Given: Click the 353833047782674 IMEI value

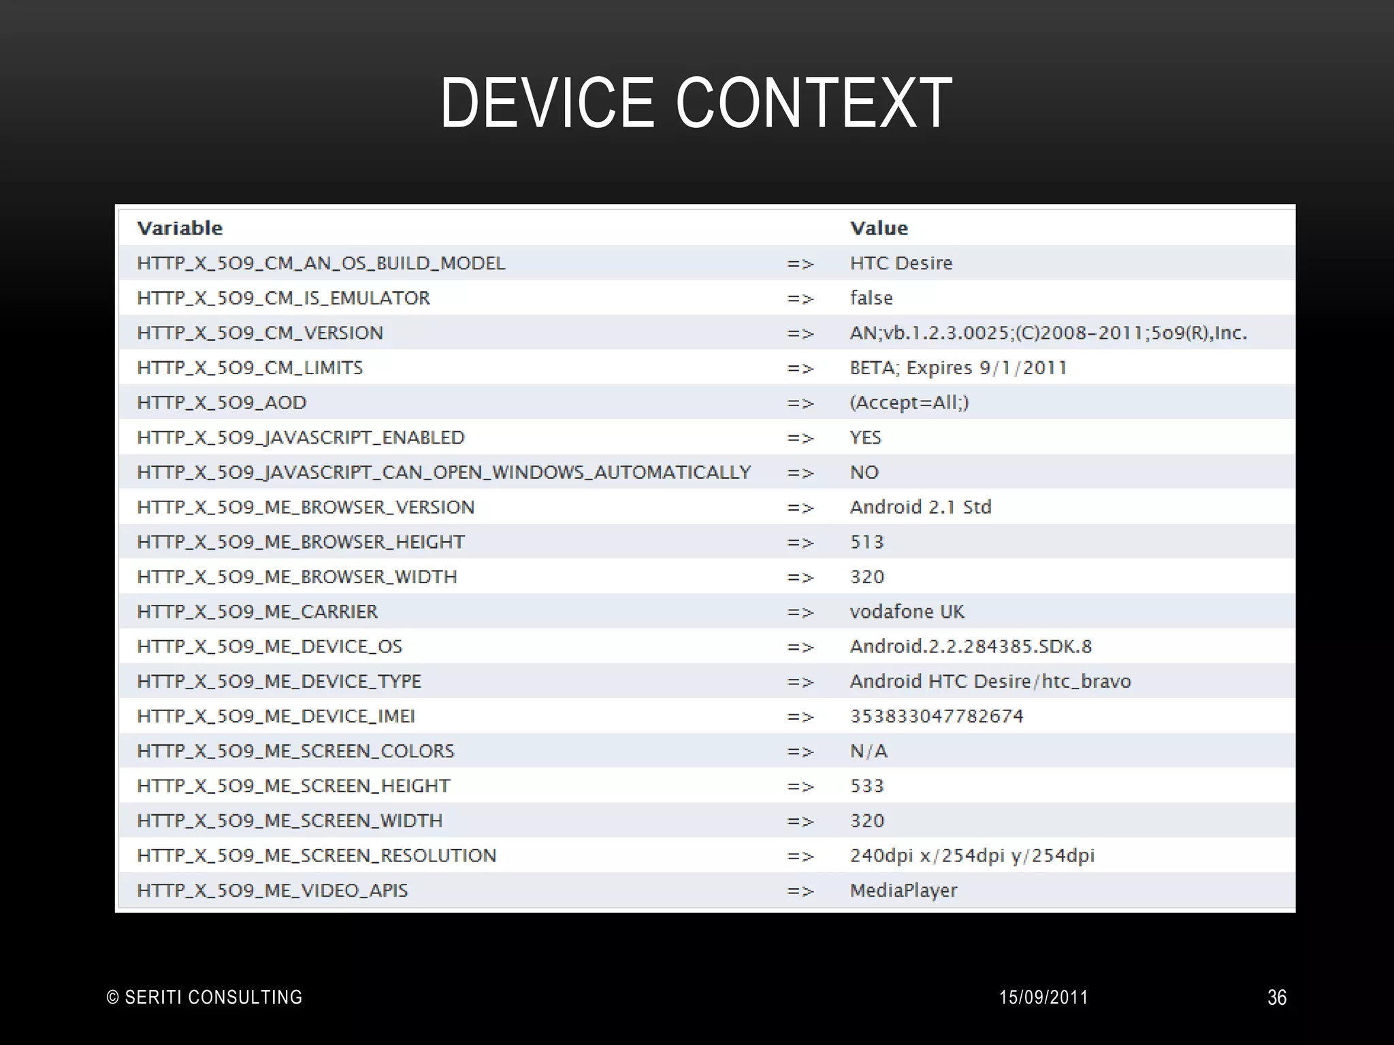Looking at the screenshot, I should click(937, 716).
